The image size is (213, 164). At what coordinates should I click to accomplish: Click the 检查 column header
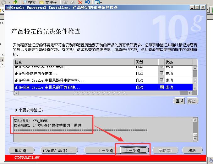coord(74,62)
